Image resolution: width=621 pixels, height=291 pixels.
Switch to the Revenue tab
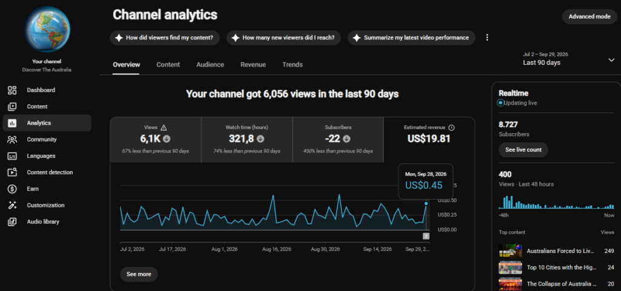[x=253, y=65]
